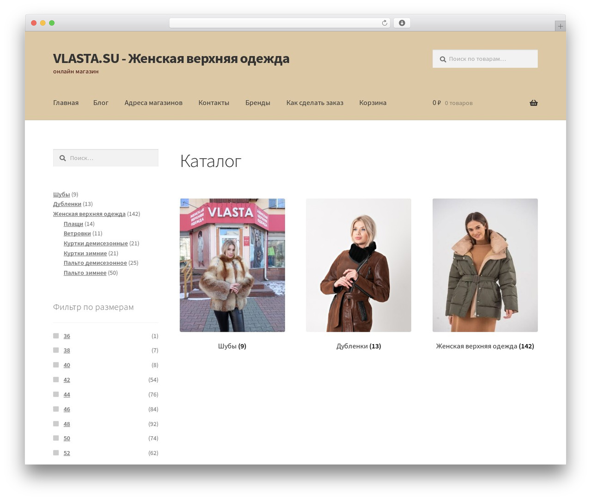Focus the sidebar Поиск field

click(x=106, y=158)
